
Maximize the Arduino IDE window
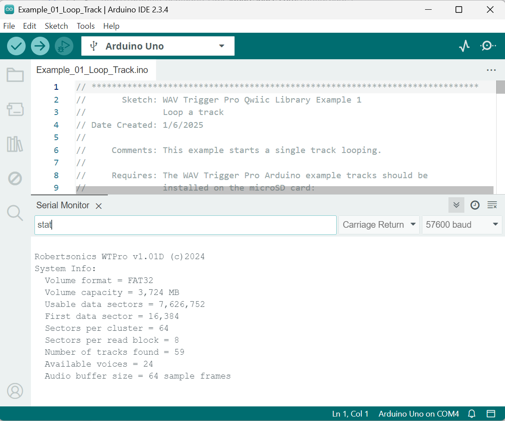(x=459, y=10)
